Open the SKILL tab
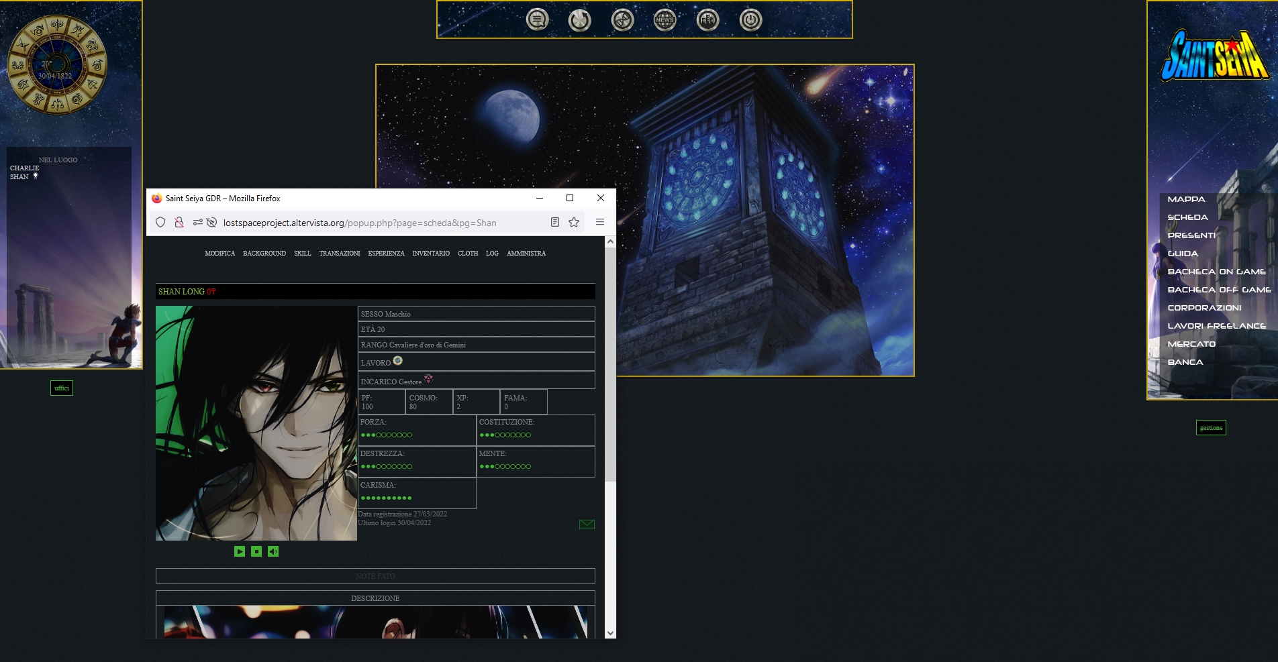 click(x=303, y=254)
